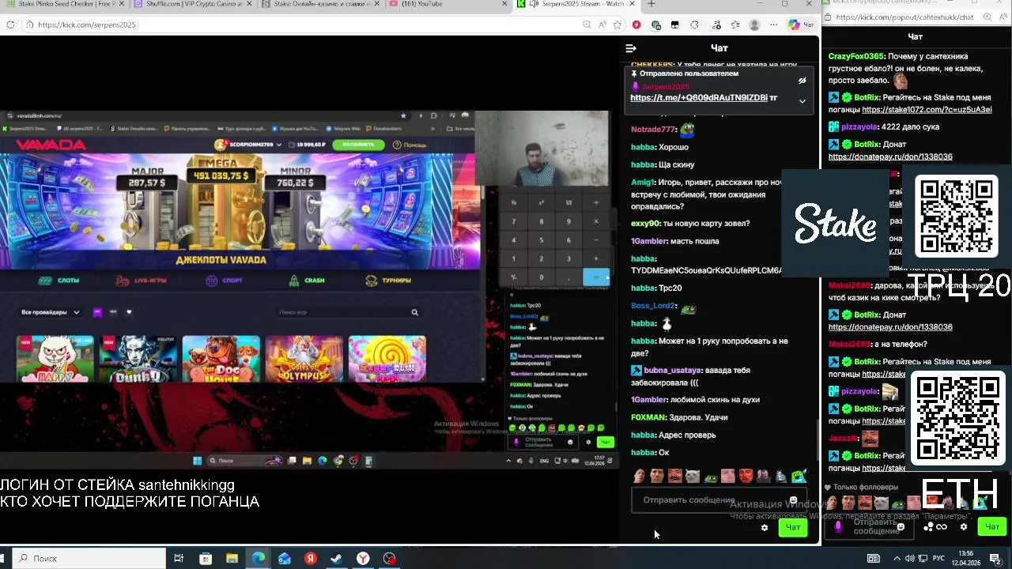Switch to Stake Онлайн-казино tab
This screenshot has width=1012, height=569.
321,4
